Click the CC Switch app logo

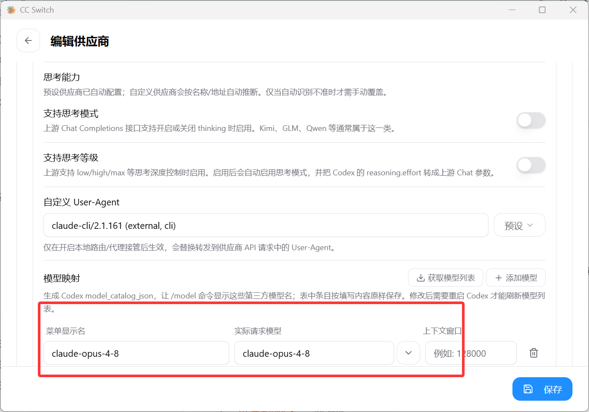tap(11, 10)
